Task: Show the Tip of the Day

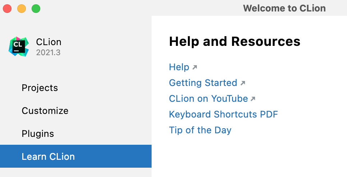Action: pos(200,130)
